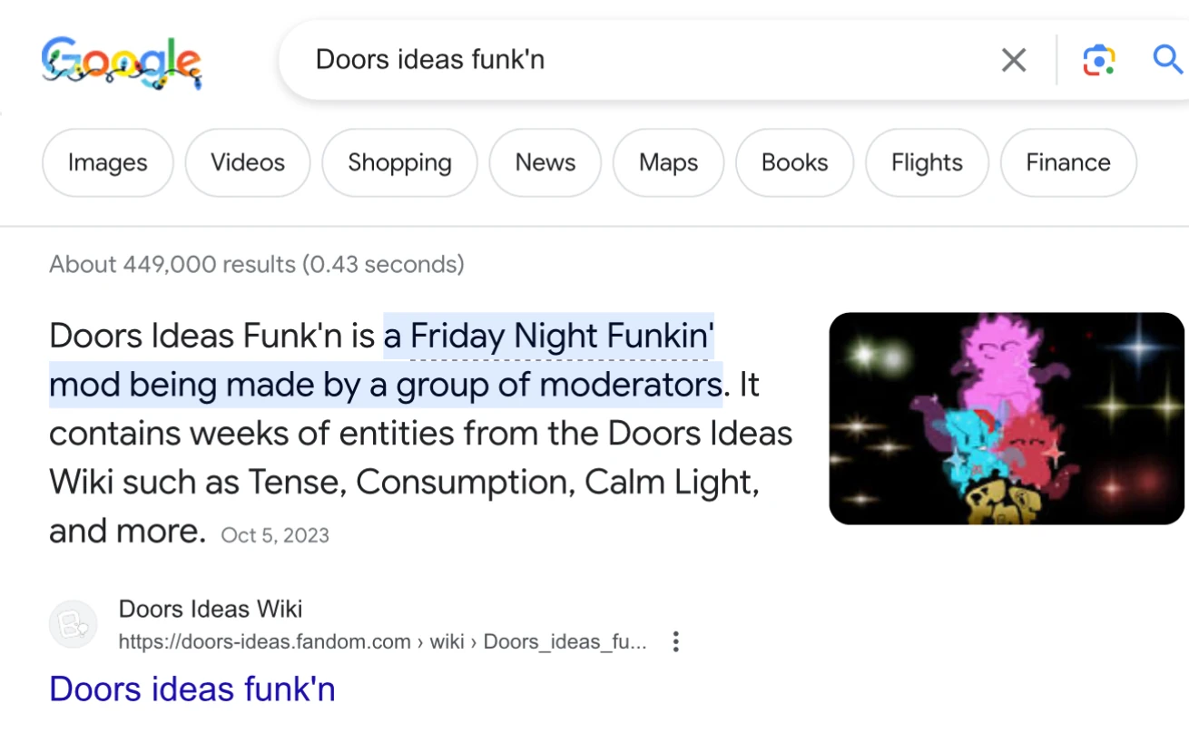Click the Doors Ideas Wiki site favicon
The image size is (1189, 733).
coord(73,624)
